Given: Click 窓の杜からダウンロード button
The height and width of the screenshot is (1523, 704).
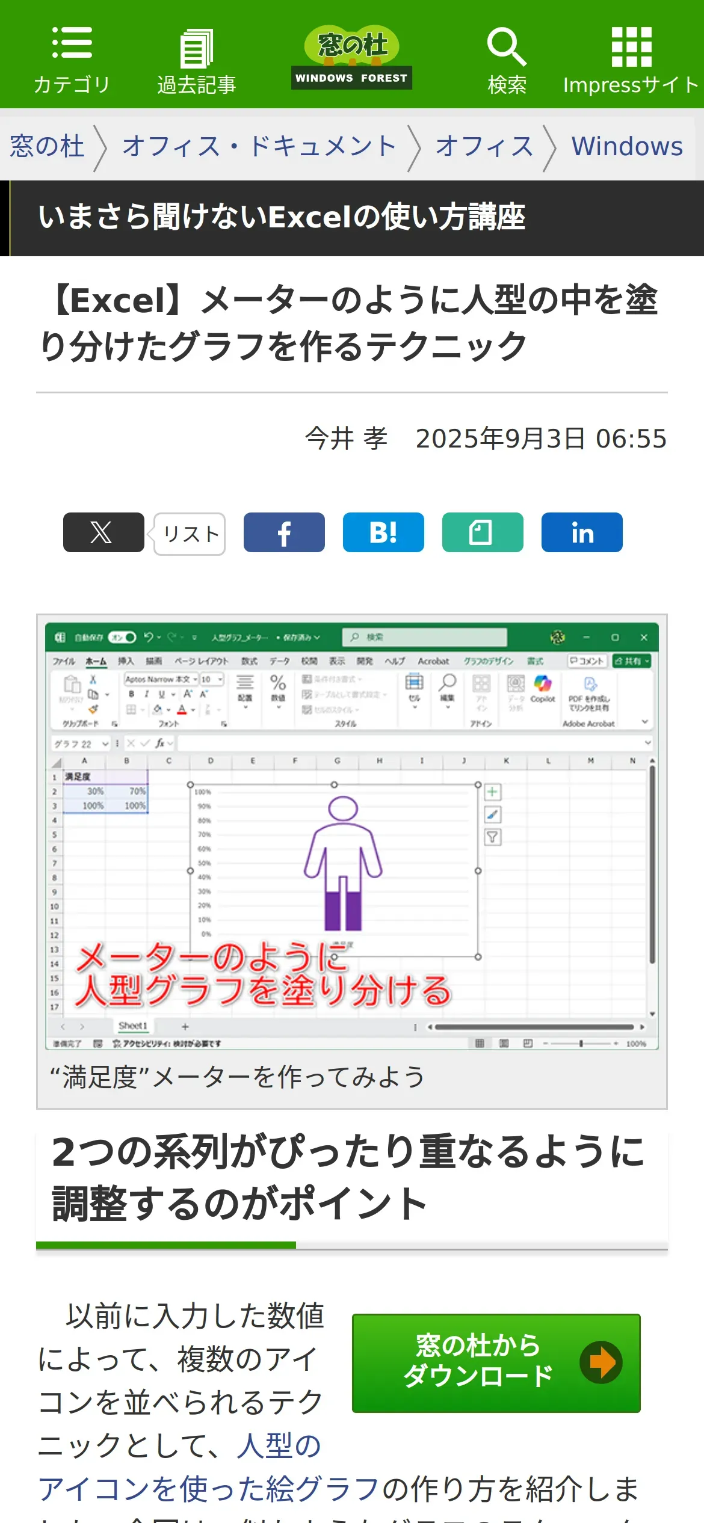Looking at the screenshot, I should [496, 1363].
